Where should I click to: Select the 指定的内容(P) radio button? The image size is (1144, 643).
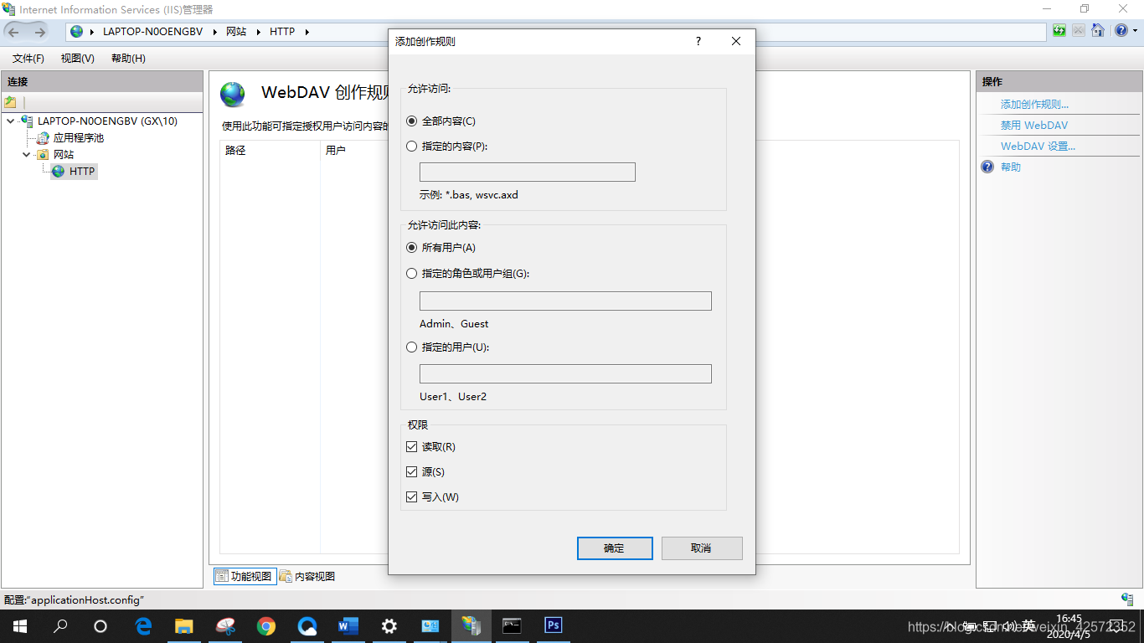point(411,146)
